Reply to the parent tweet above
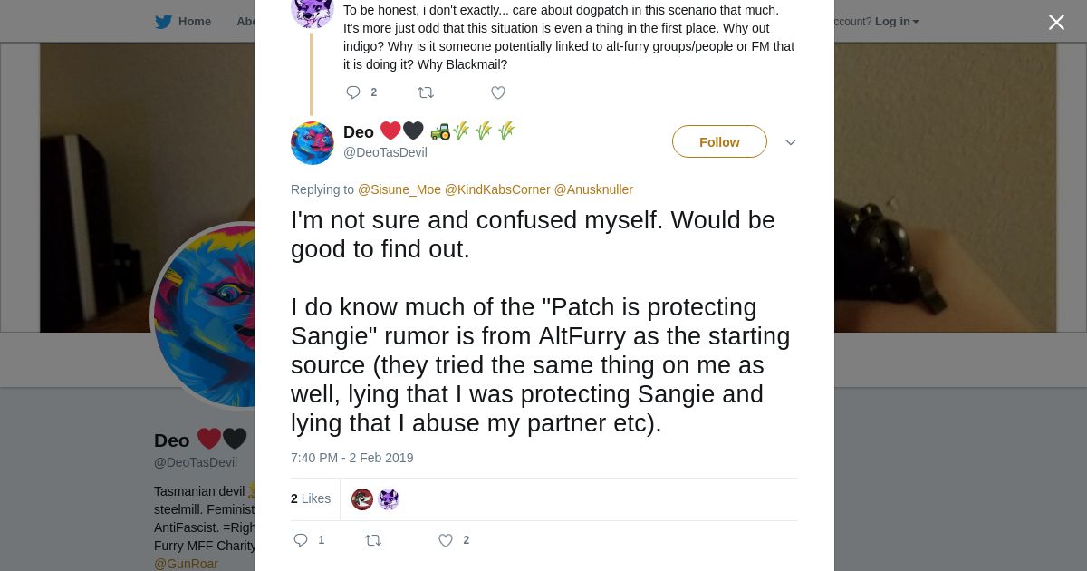1087x571 pixels. 353,92
